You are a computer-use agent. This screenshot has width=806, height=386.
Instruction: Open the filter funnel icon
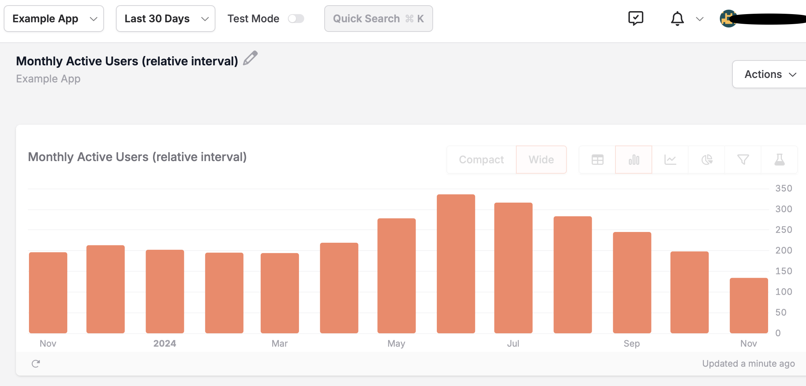(x=743, y=160)
